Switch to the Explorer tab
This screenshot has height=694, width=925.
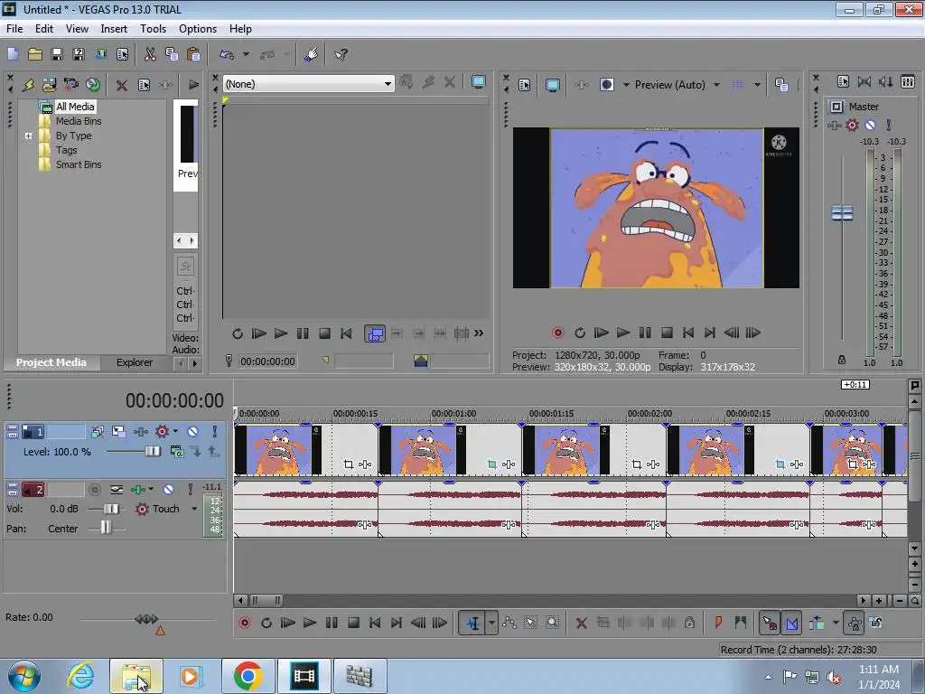pos(135,362)
